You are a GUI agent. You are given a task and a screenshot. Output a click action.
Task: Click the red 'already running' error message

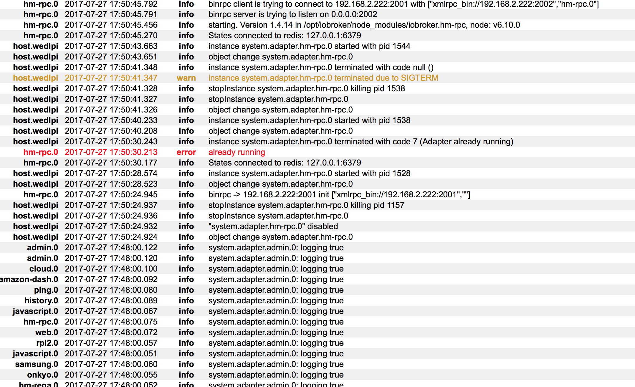click(237, 152)
